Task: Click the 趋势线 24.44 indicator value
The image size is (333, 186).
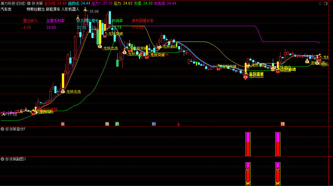Action: (x=79, y=3)
